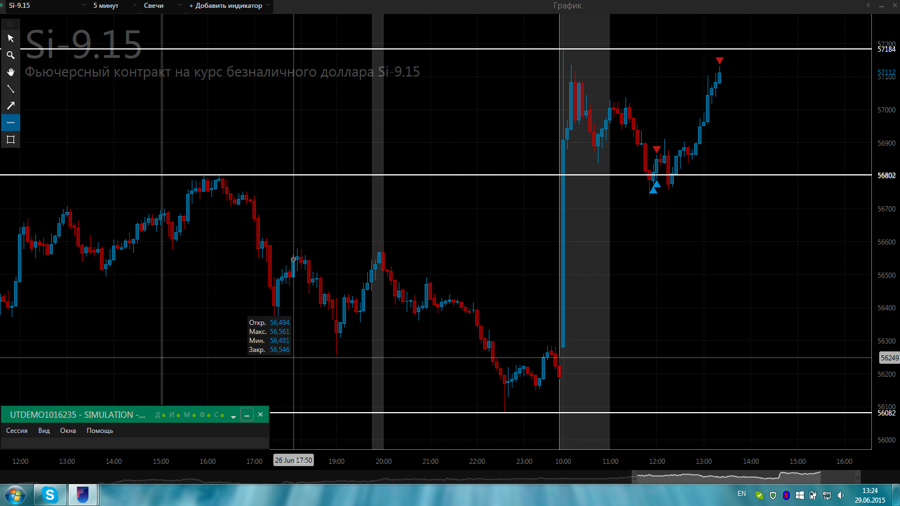This screenshot has height=506, width=900.
Task: Select the arrow ray drawing tool
Action: (11, 106)
